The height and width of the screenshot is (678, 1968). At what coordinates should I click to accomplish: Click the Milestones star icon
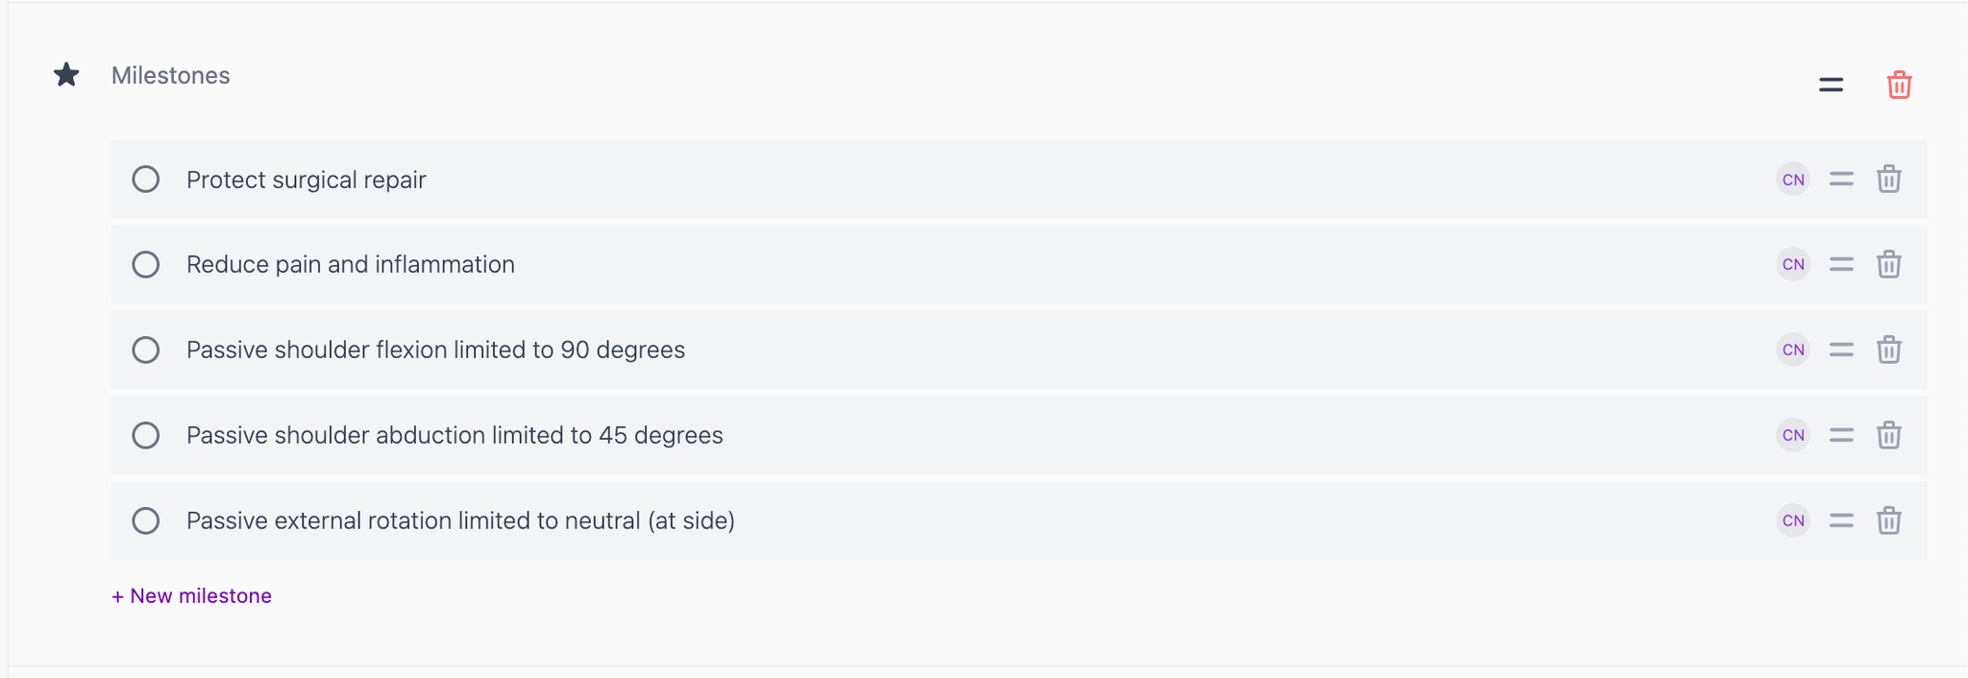[x=66, y=75]
